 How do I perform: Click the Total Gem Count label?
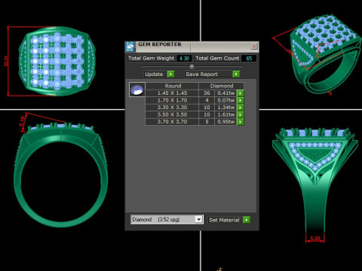[x=217, y=58]
